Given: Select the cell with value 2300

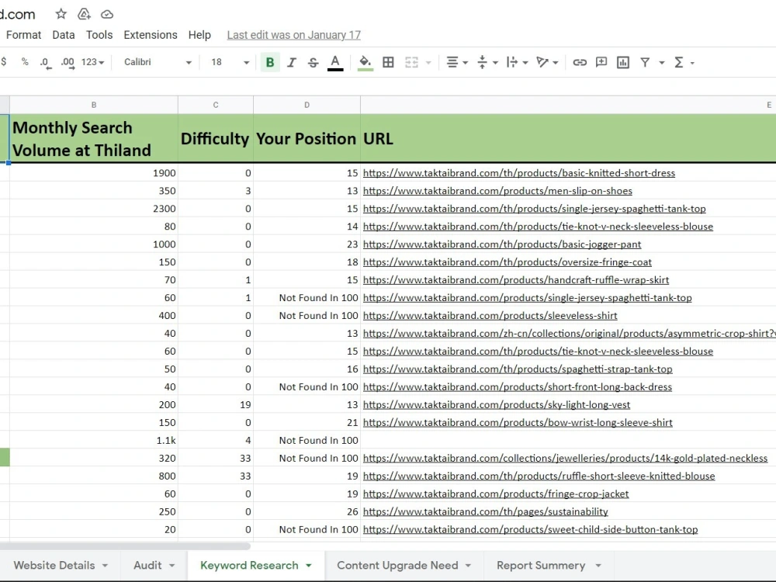Looking at the screenshot, I should pos(94,209).
